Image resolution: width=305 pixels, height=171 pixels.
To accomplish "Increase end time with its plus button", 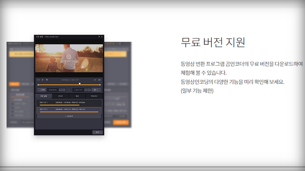I will click(x=86, y=90).
